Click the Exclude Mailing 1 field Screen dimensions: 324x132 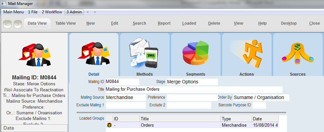point(126,105)
